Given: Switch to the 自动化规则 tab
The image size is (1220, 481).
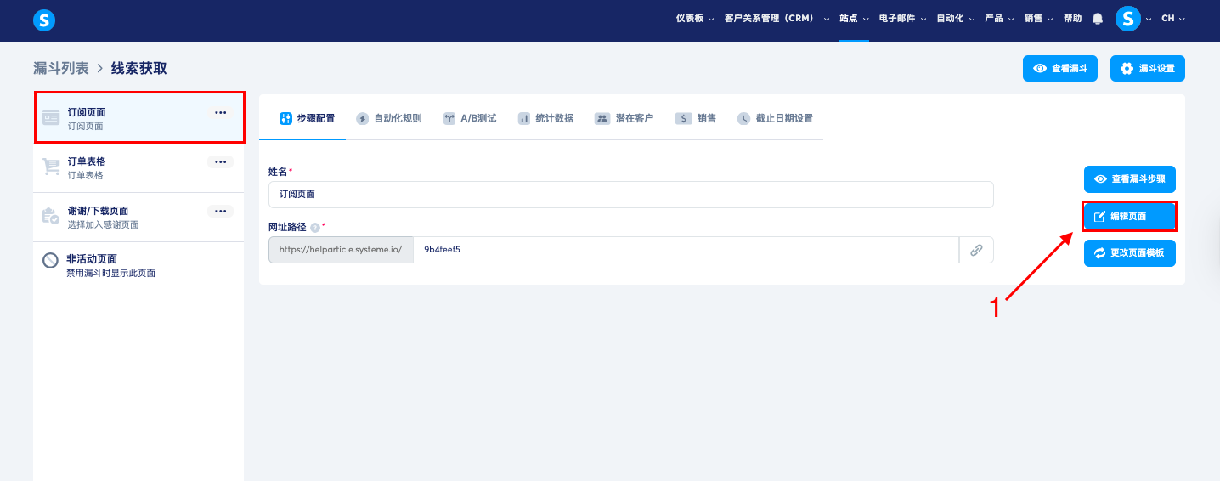Looking at the screenshot, I should click(x=389, y=118).
